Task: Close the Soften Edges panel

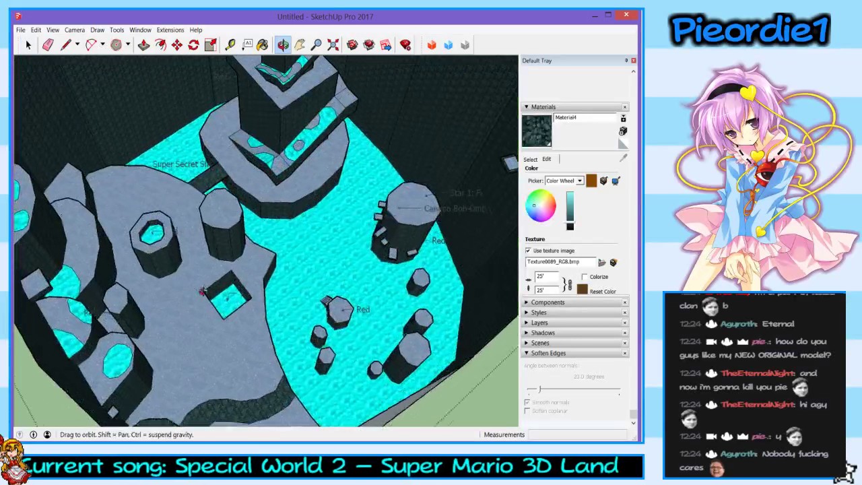Action: 625,353
